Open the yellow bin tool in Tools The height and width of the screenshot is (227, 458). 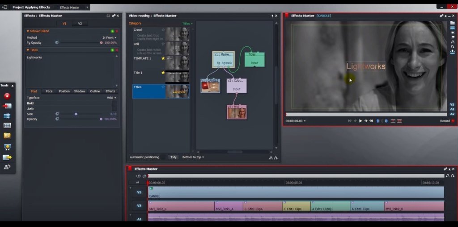(7, 136)
